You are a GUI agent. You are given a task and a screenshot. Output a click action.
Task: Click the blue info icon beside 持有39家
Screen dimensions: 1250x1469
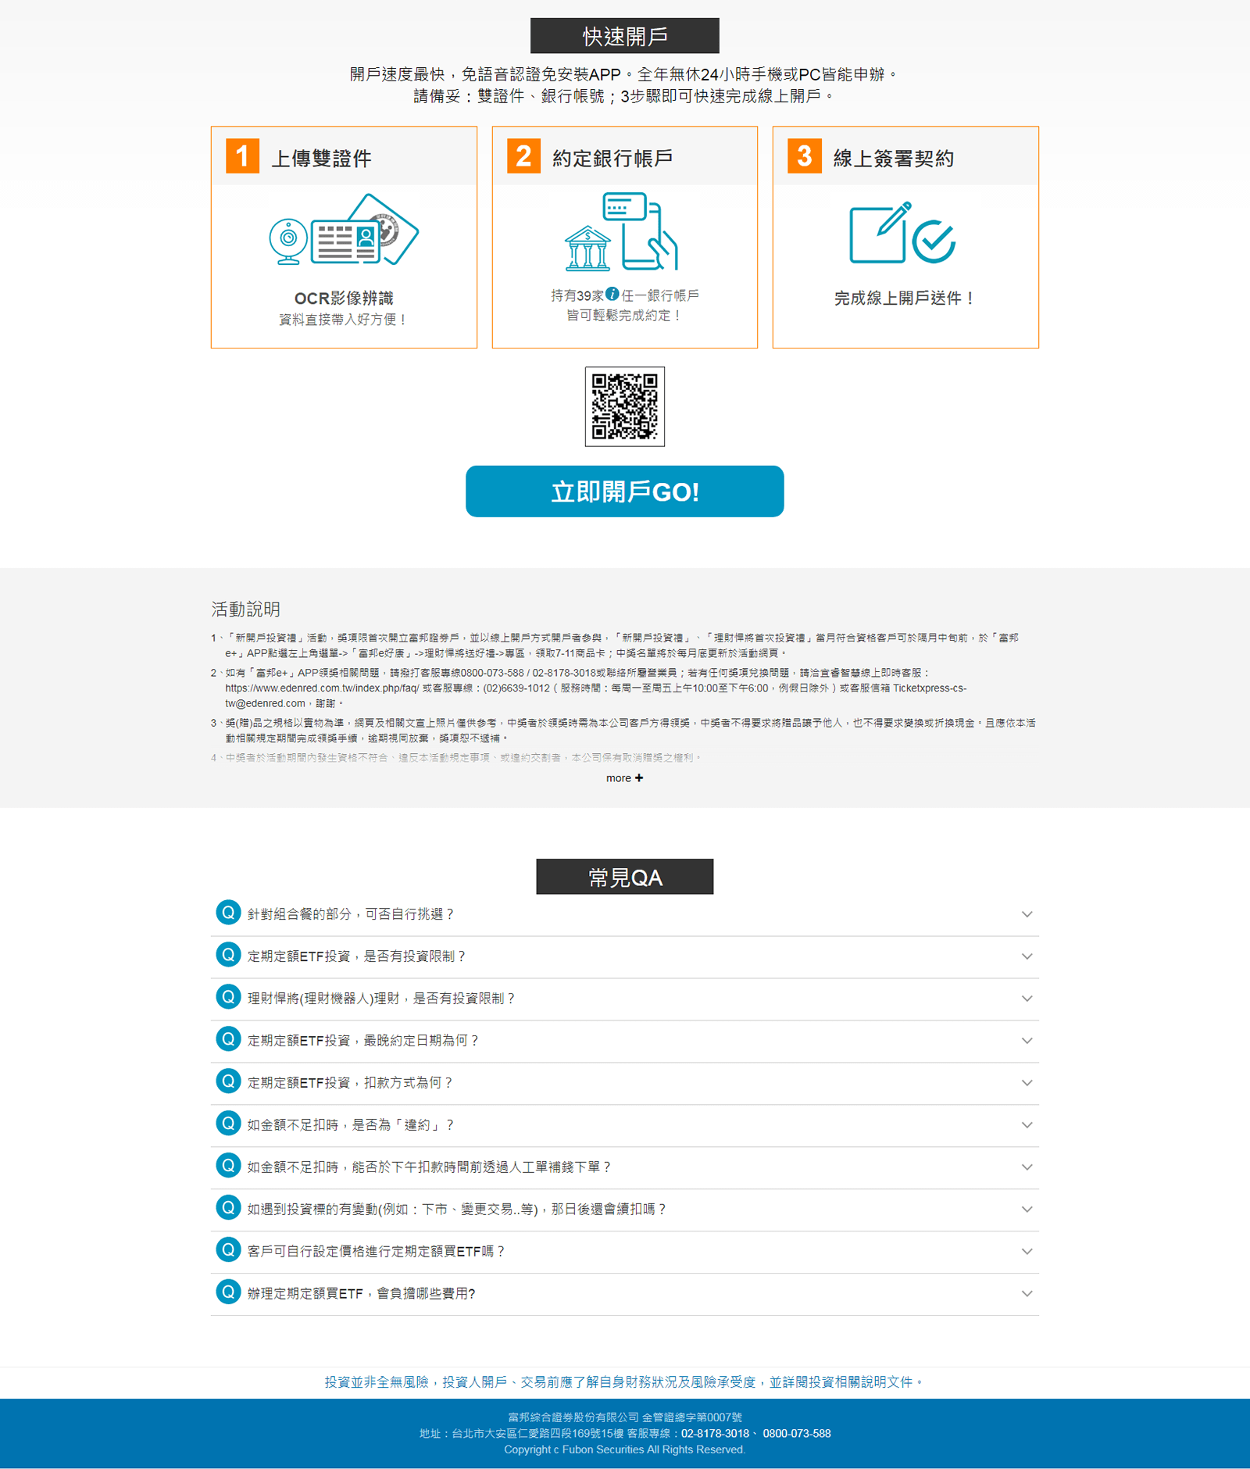(x=612, y=295)
